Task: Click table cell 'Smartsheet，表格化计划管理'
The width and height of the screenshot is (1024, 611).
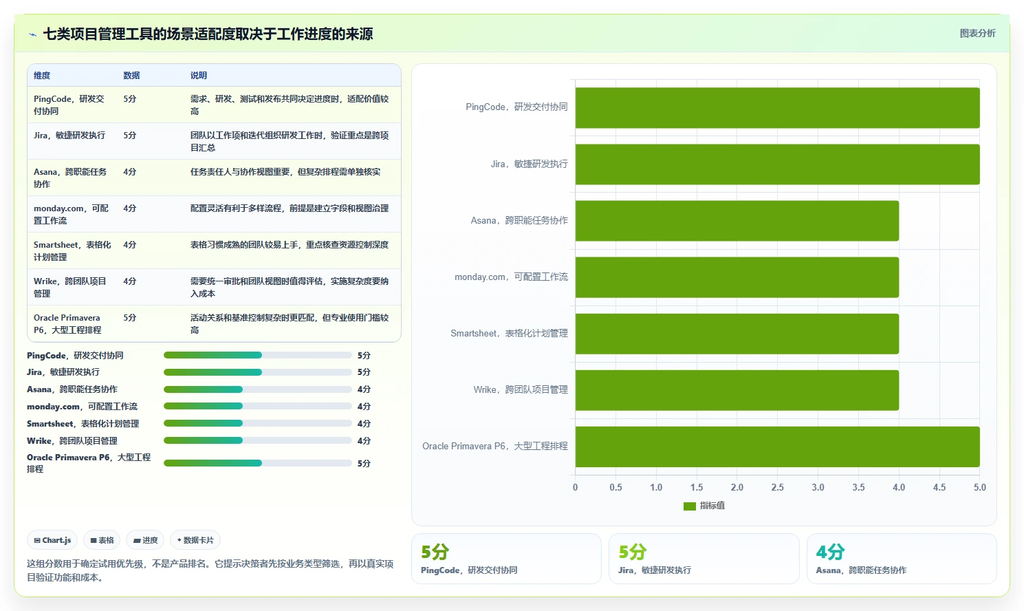Action: coord(72,250)
